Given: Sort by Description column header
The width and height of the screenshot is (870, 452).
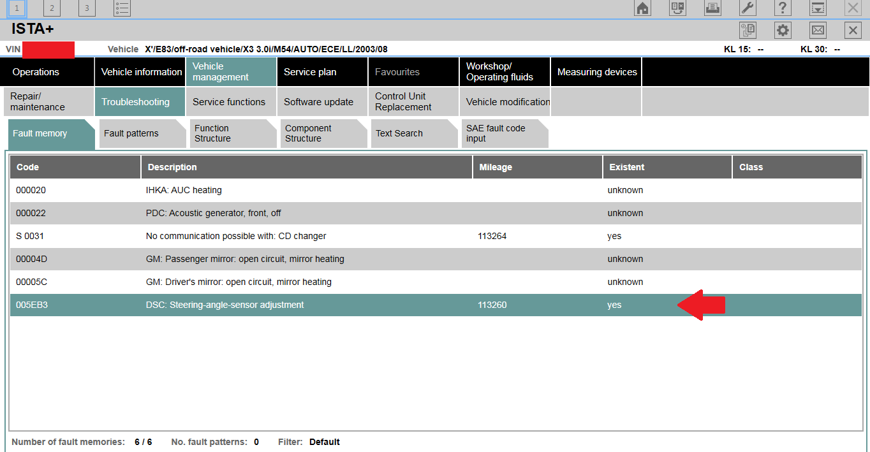Looking at the screenshot, I should click(307, 167).
